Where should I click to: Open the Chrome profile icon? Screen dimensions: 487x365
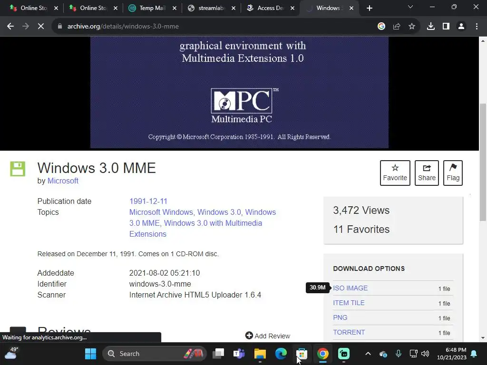(x=461, y=27)
